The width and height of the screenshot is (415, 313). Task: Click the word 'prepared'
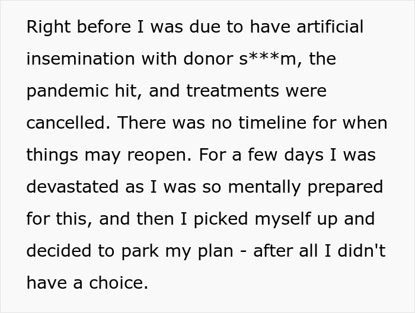pos(345,187)
